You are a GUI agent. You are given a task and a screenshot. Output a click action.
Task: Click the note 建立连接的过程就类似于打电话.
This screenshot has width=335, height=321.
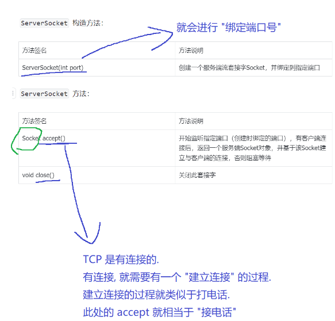(156, 295)
